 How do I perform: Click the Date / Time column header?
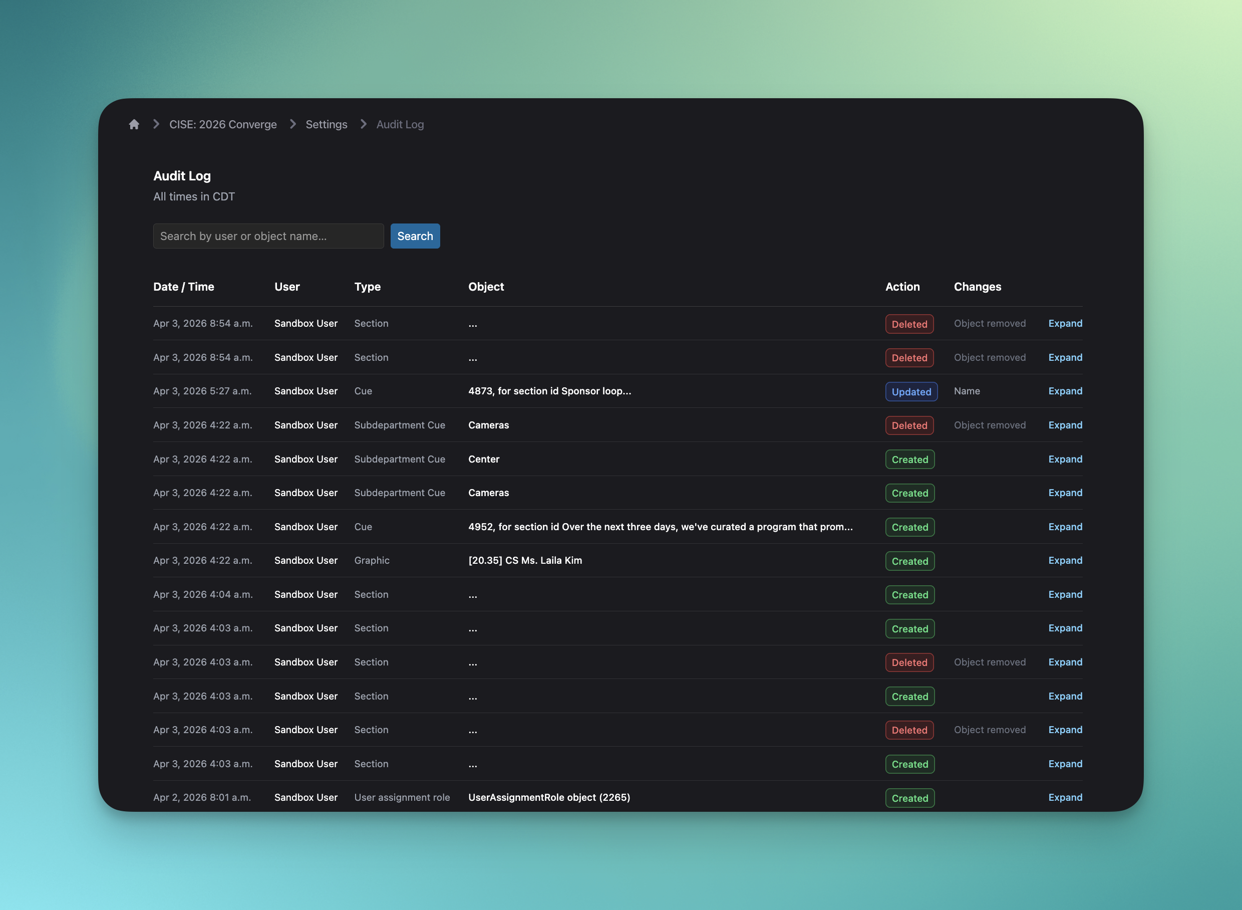(183, 287)
